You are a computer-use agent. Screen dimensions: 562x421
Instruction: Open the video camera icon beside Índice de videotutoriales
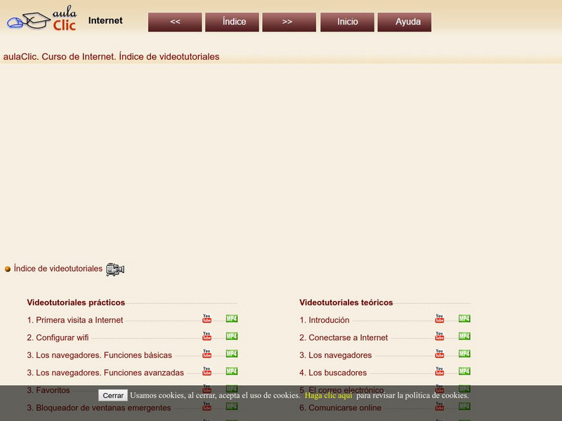click(x=115, y=269)
